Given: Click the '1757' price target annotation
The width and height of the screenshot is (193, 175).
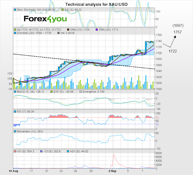Looking at the screenshot, I should click(x=178, y=32).
